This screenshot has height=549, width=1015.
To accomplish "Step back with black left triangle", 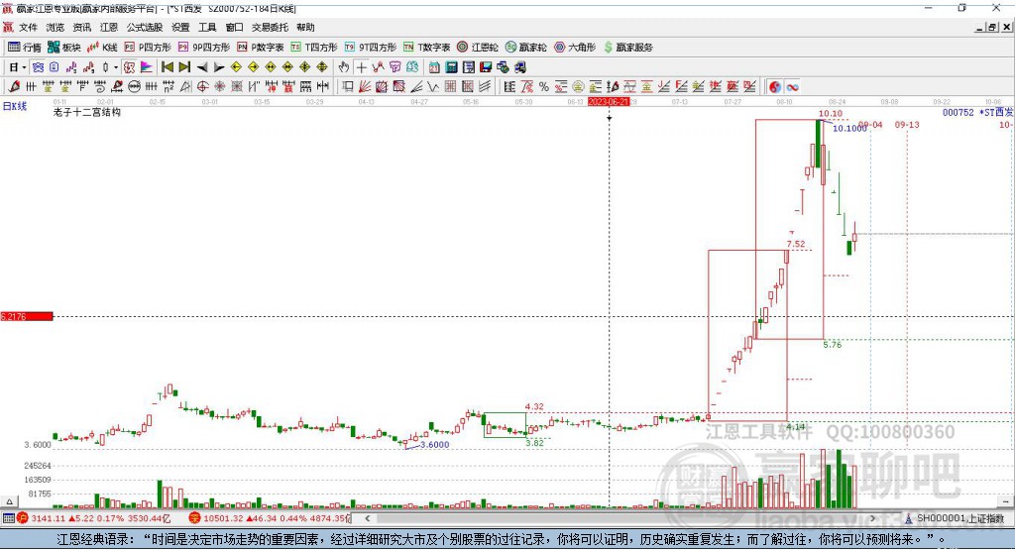I will pyautogui.click(x=202, y=67).
